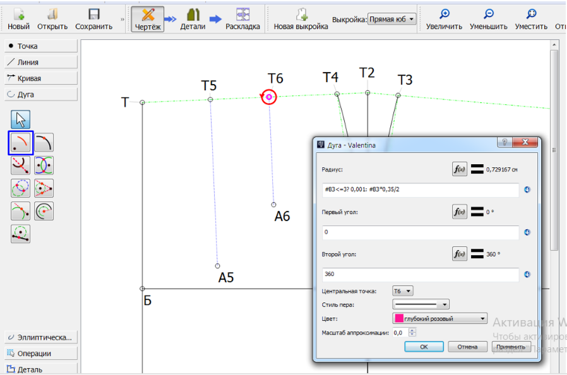Select point A5 on the drawing
567x375 pixels.
(217, 266)
